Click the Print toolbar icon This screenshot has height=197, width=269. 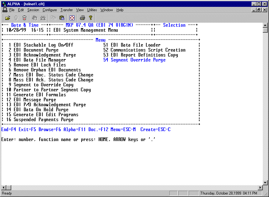coord(82,18)
